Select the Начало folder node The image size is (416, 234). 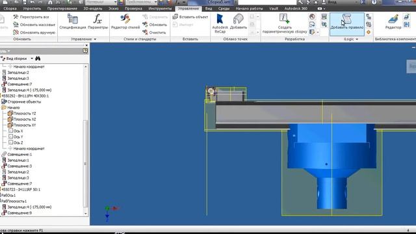click(x=10, y=107)
